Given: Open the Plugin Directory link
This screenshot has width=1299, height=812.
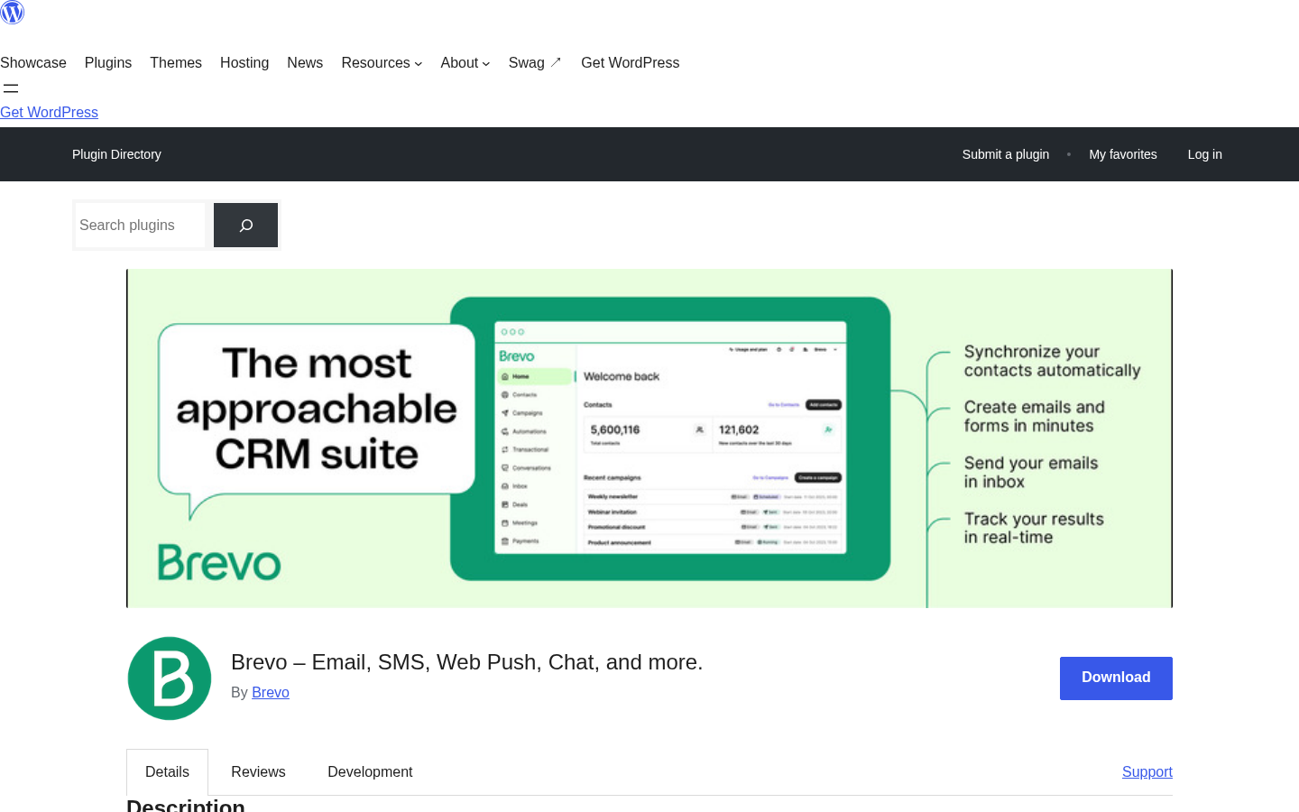Looking at the screenshot, I should click(116, 154).
